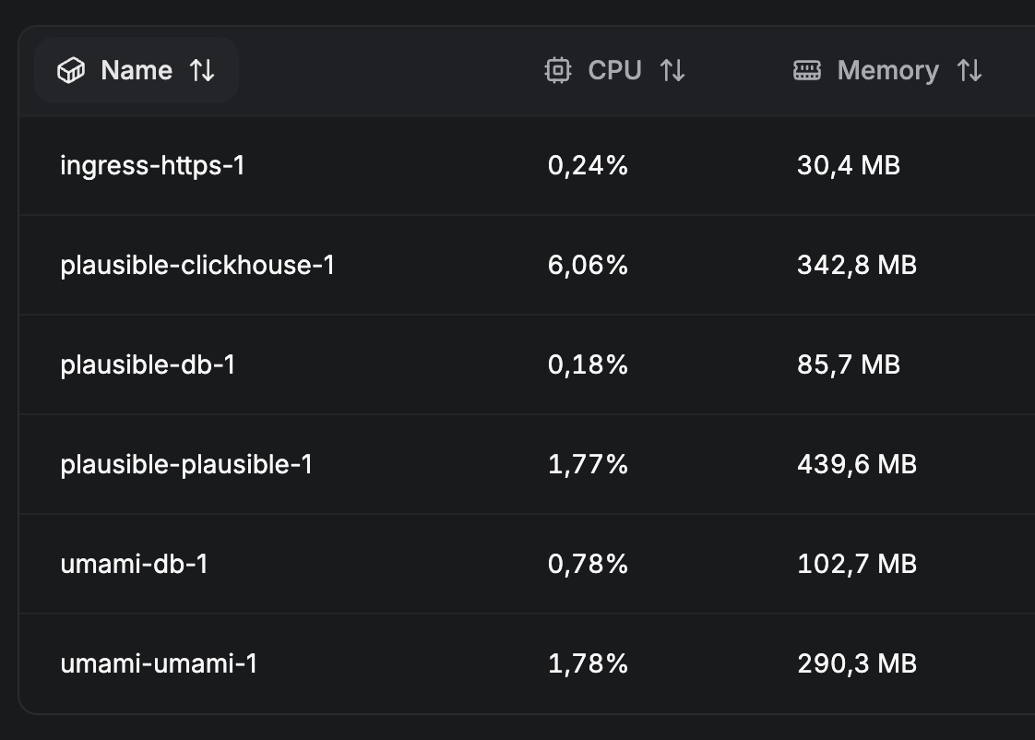Click the 439,6 MB memory value
Screen dimensions: 1035x740
856,464
